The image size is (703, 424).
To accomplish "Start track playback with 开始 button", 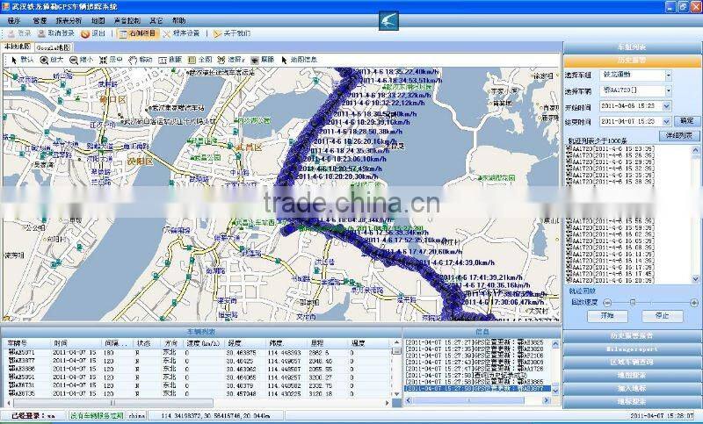I will [x=607, y=316].
